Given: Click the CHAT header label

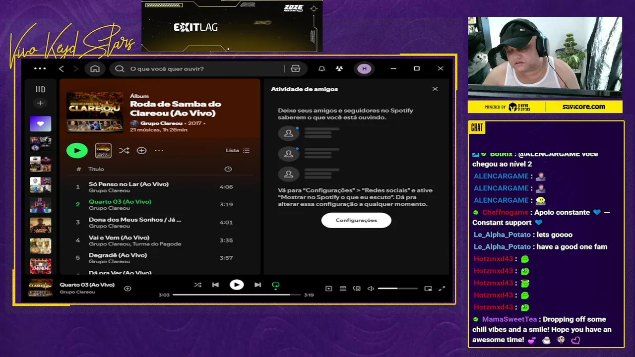Looking at the screenshot, I should point(477,127).
